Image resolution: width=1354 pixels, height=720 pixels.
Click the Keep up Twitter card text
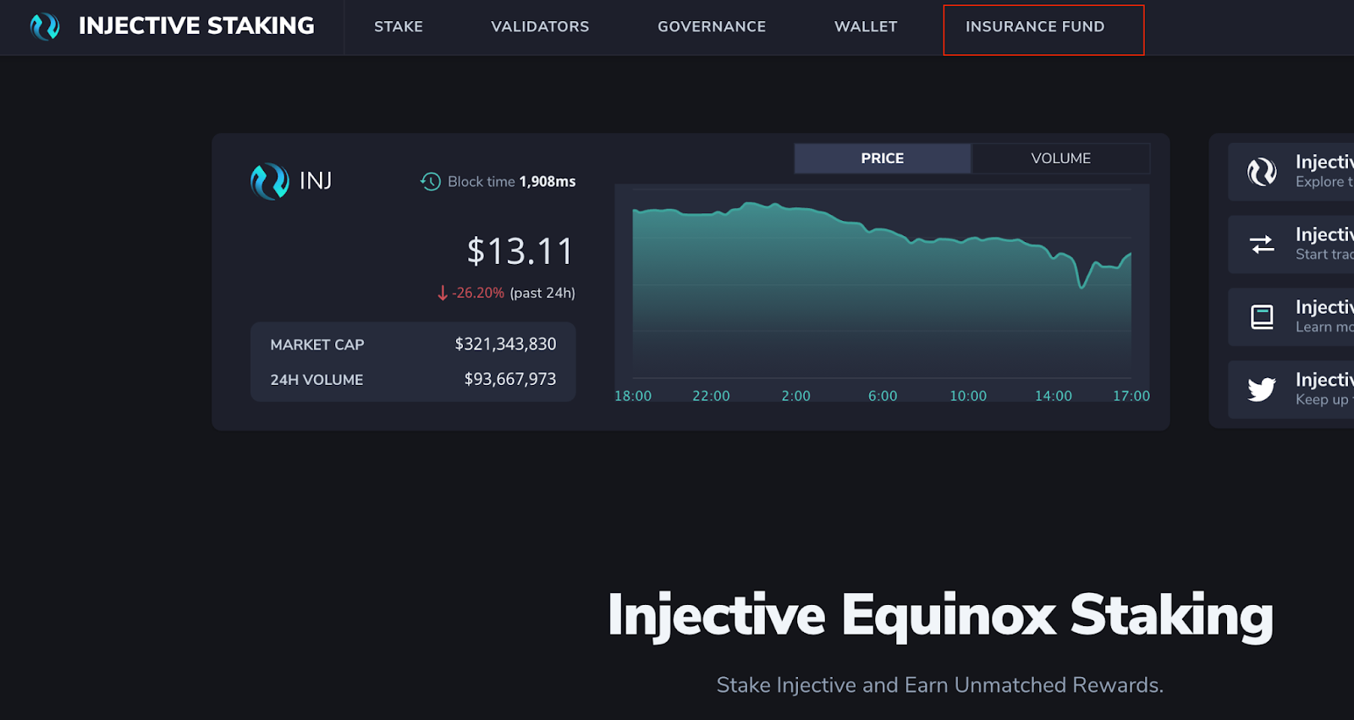pyautogui.click(x=1324, y=399)
